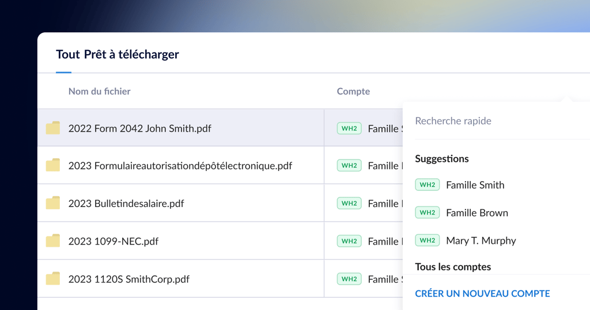This screenshot has width=590, height=310.
Task: Open the Prêt à télécharger tab
Action: (131, 55)
